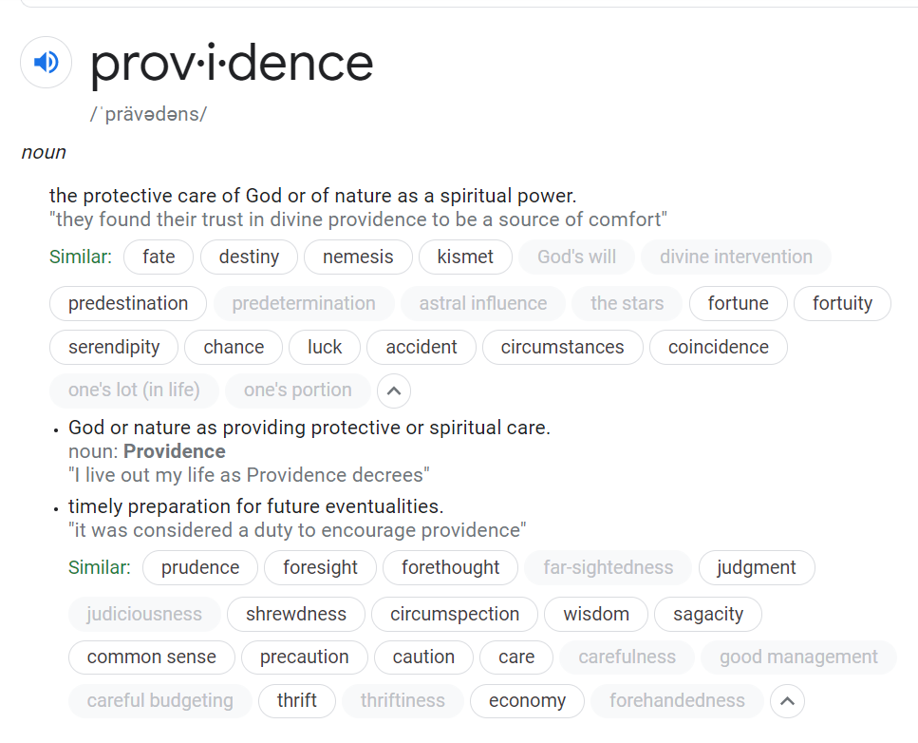Open the 'serendipity' synonym

pyautogui.click(x=114, y=347)
